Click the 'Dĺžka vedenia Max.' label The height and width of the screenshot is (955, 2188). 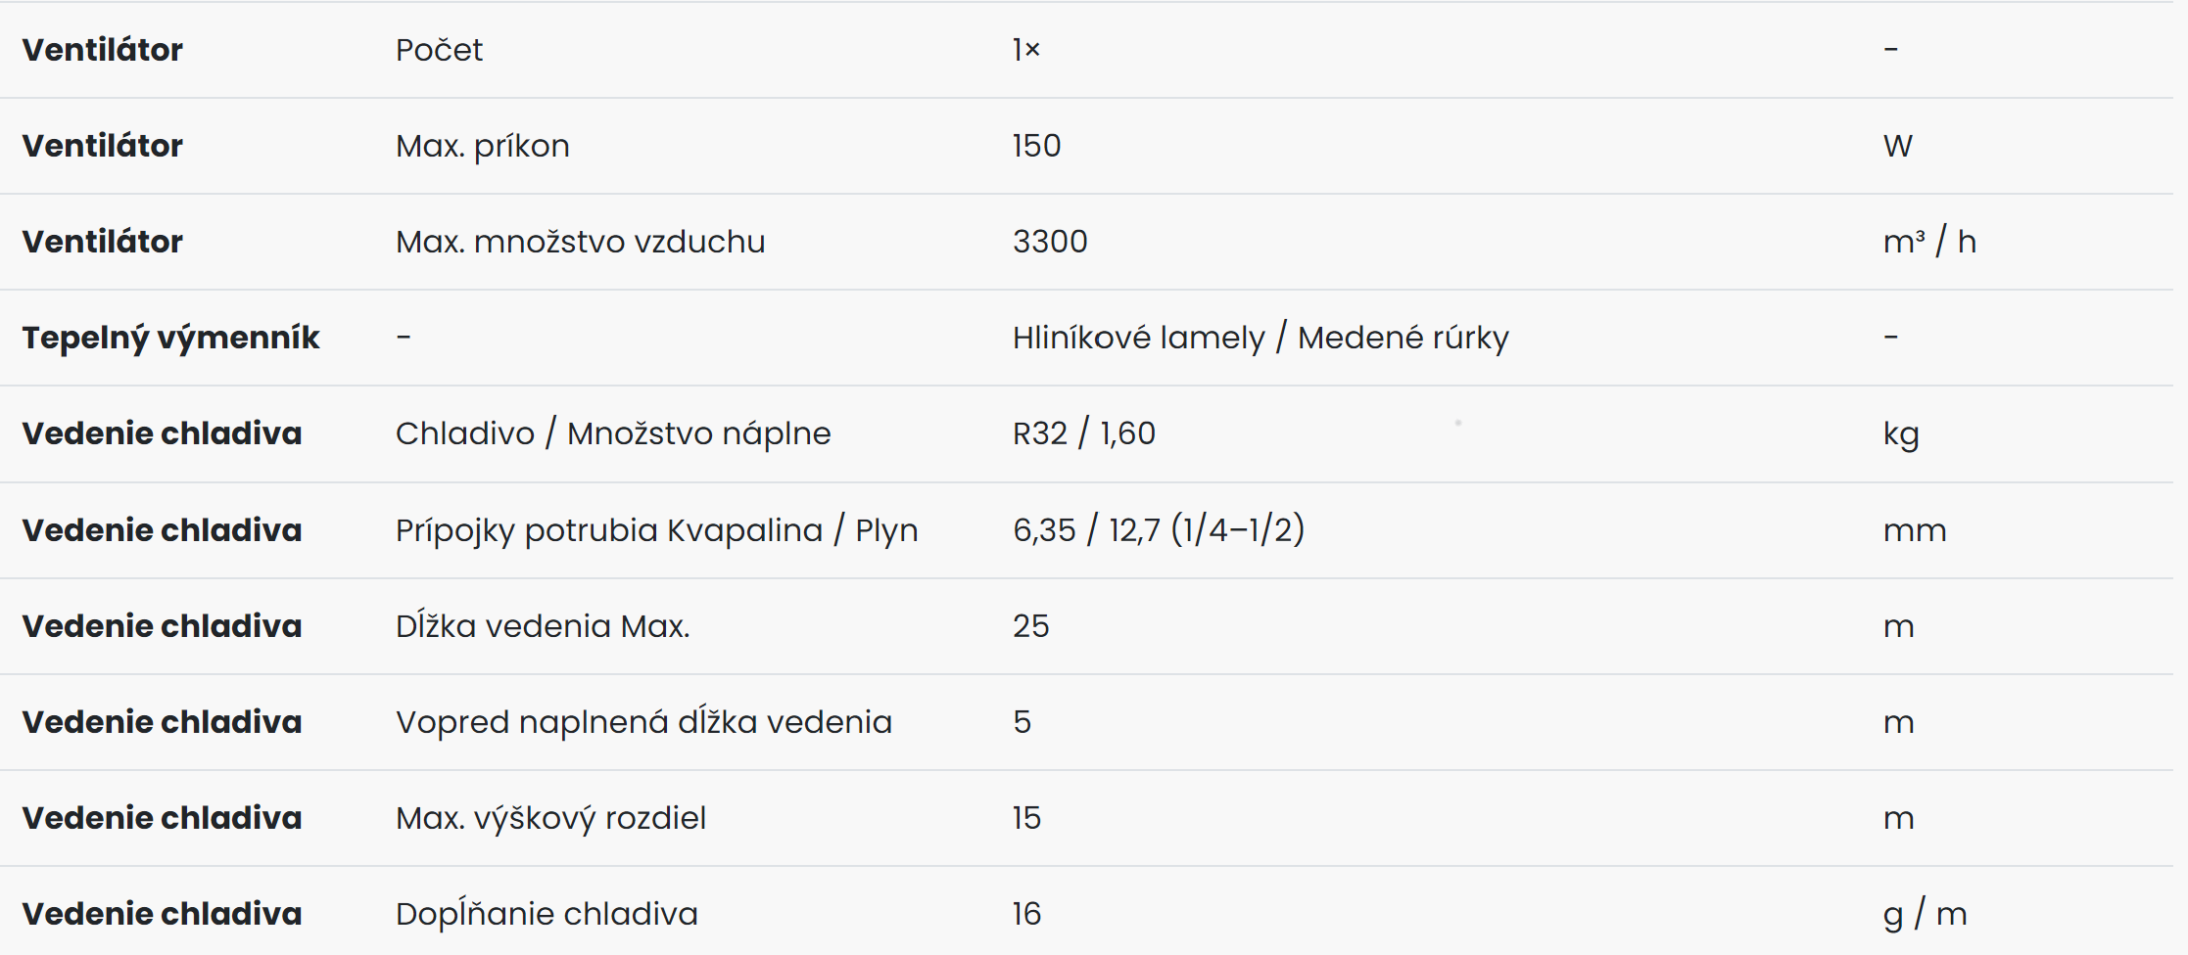tap(543, 626)
